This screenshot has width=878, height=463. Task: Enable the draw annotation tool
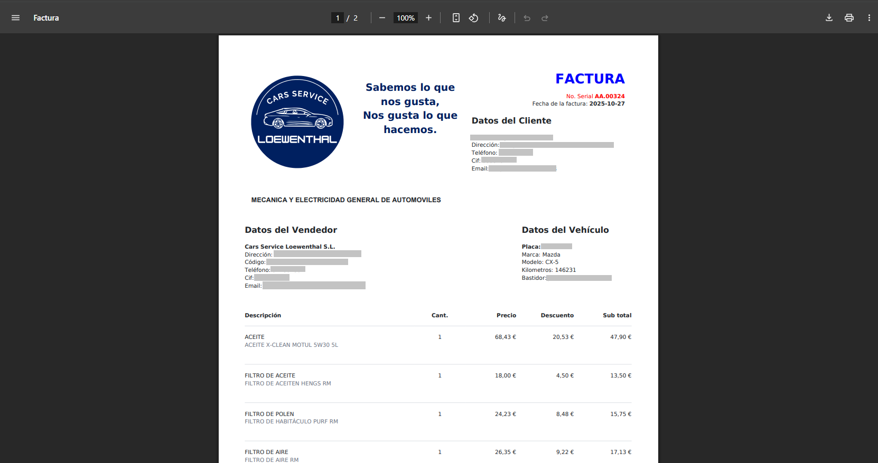coord(502,18)
